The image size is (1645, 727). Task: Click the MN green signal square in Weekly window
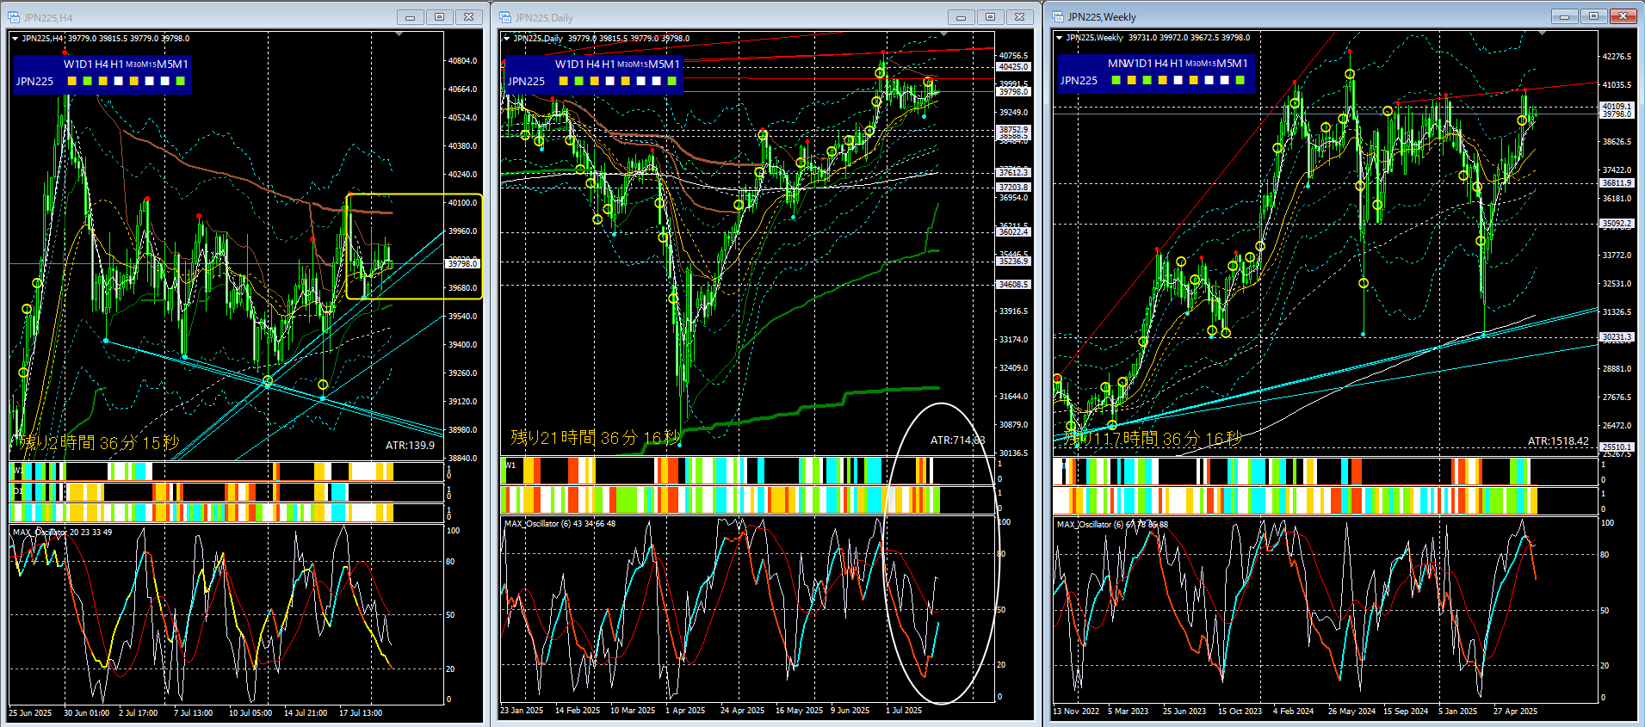click(x=1116, y=80)
